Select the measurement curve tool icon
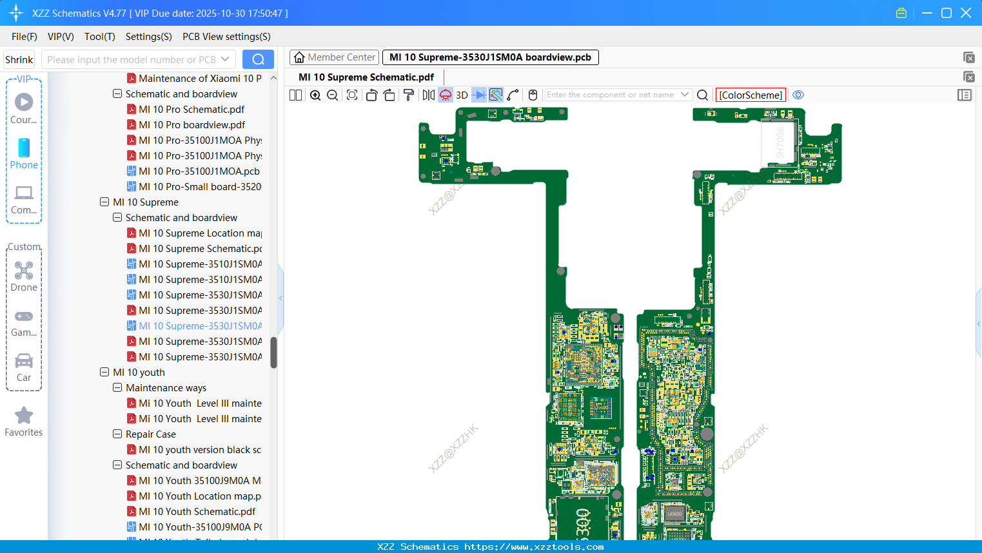The width and height of the screenshot is (982, 553). pos(513,95)
